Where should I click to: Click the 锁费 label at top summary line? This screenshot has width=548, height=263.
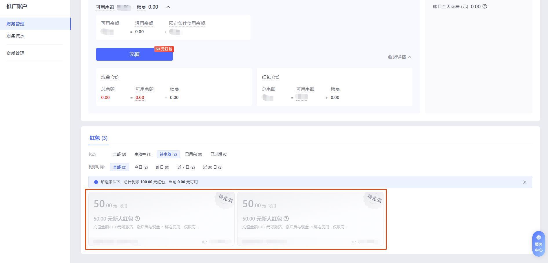click(141, 7)
